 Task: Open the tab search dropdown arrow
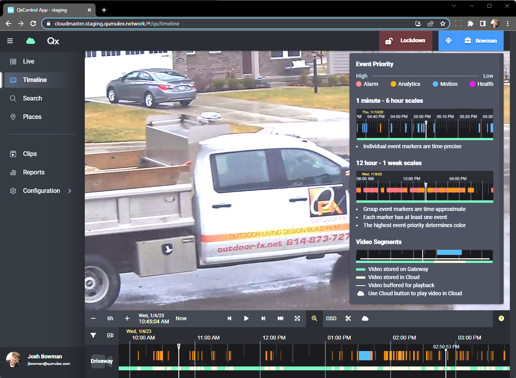454,6
